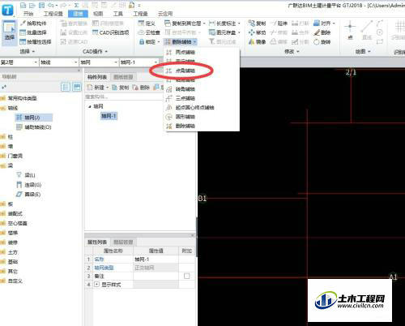Click the 定义 define button
This screenshot has width=405, height=326.
coord(147,24)
